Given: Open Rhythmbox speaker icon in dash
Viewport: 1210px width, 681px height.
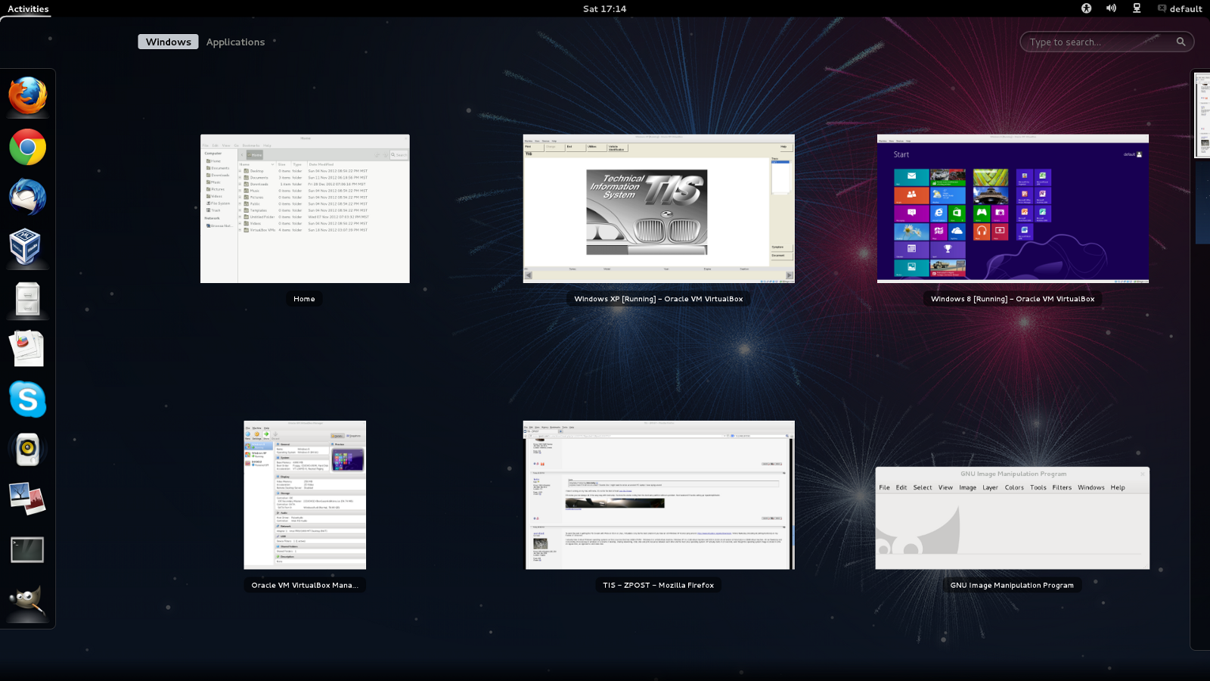Looking at the screenshot, I should pyautogui.click(x=28, y=449).
